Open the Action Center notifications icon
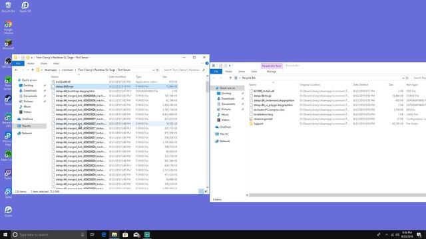 (x=419, y=234)
